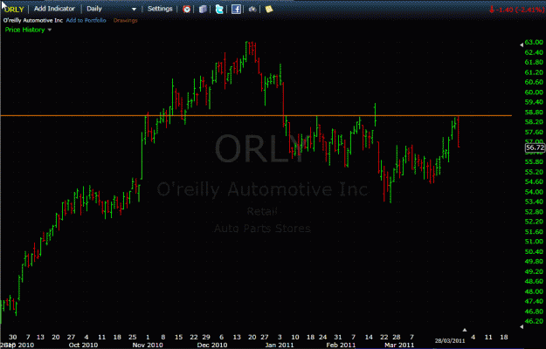Click the orange Drawings link

coord(125,21)
